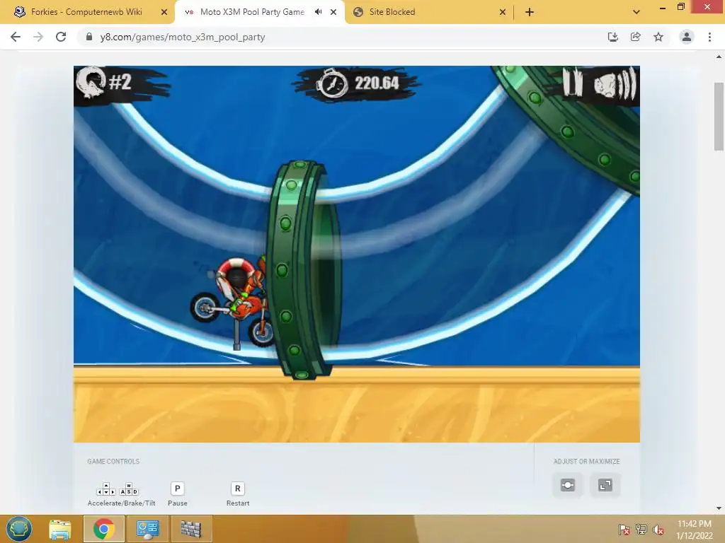725x543 pixels.
Task: Reload the y8.com page
Action: click(61, 37)
